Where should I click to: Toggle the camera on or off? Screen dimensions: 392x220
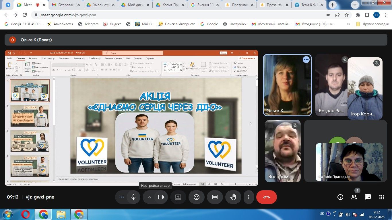[x=161, y=197]
